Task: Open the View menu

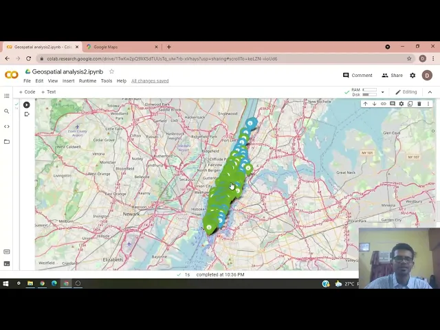Action: 53,81
